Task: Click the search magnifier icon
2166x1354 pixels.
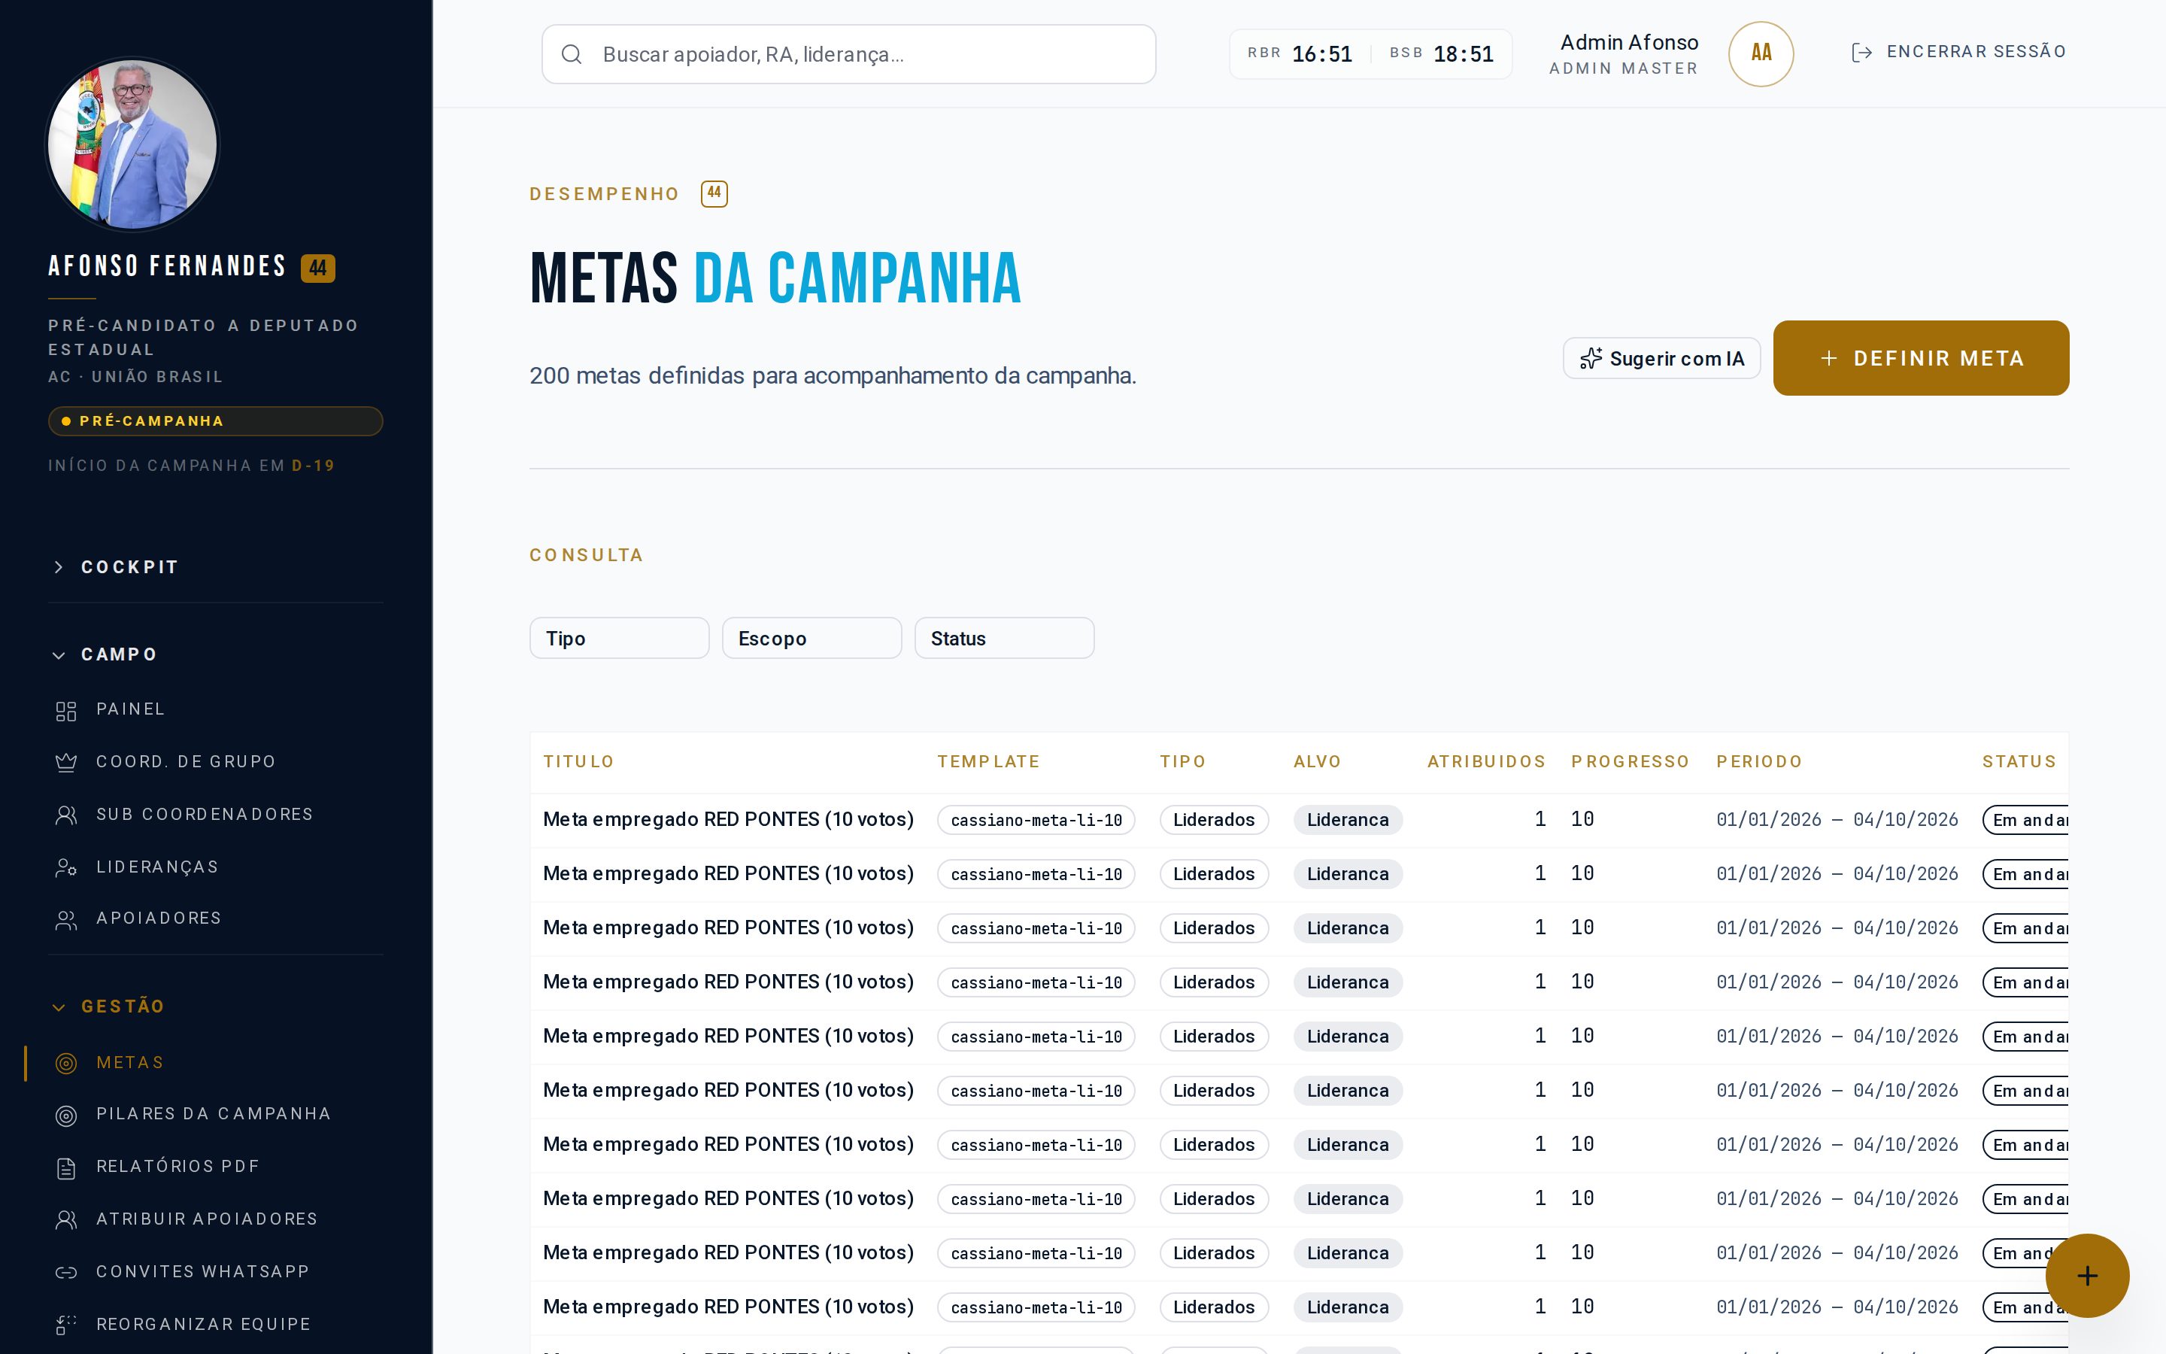Action: tap(571, 55)
